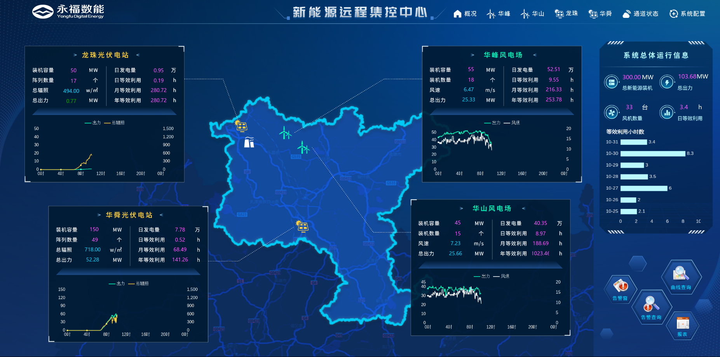
Task: Click the 风机数量 fan icon in system info
Action: click(611, 113)
